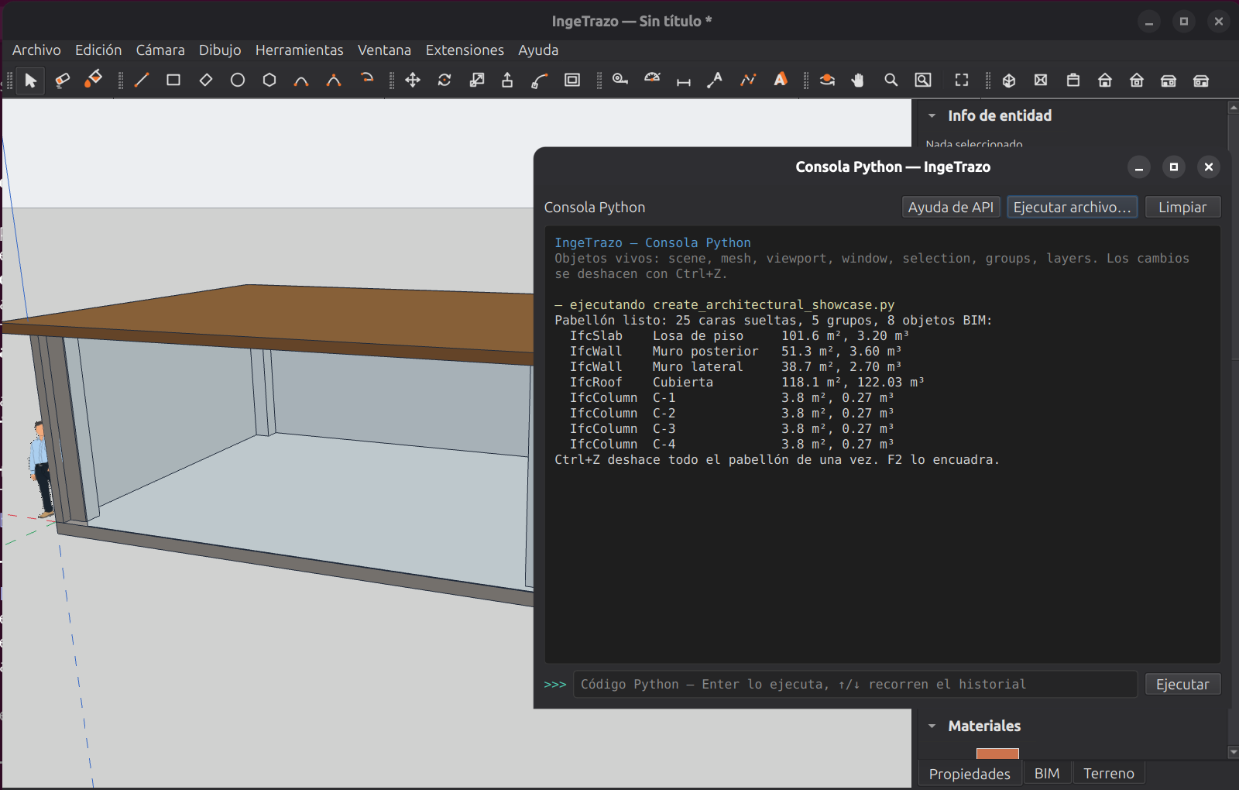
Task: Select the Offset tool
Action: (x=572, y=81)
